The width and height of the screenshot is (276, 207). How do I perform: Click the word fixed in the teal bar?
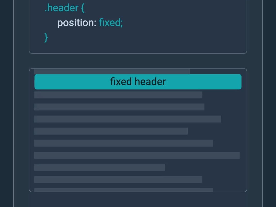(121, 82)
